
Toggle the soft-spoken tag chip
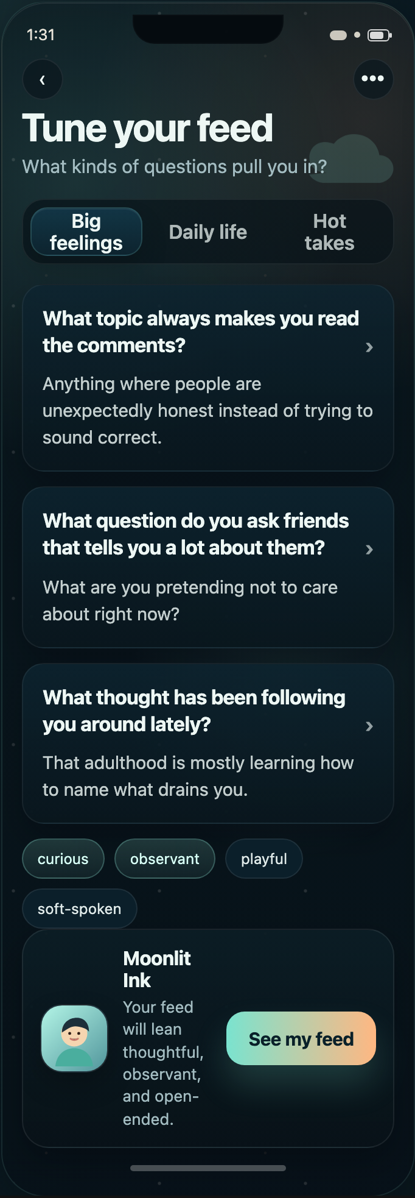pyautogui.click(x=79, y=909)
